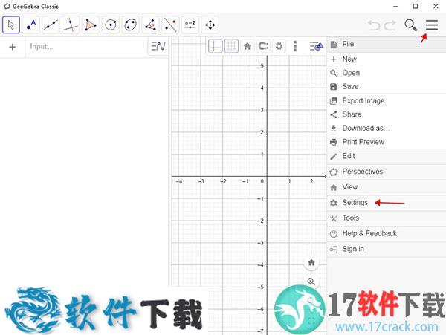This screenshot has height=335, width=446.
Task: Open the search magnifier
Action: point(411,25)
